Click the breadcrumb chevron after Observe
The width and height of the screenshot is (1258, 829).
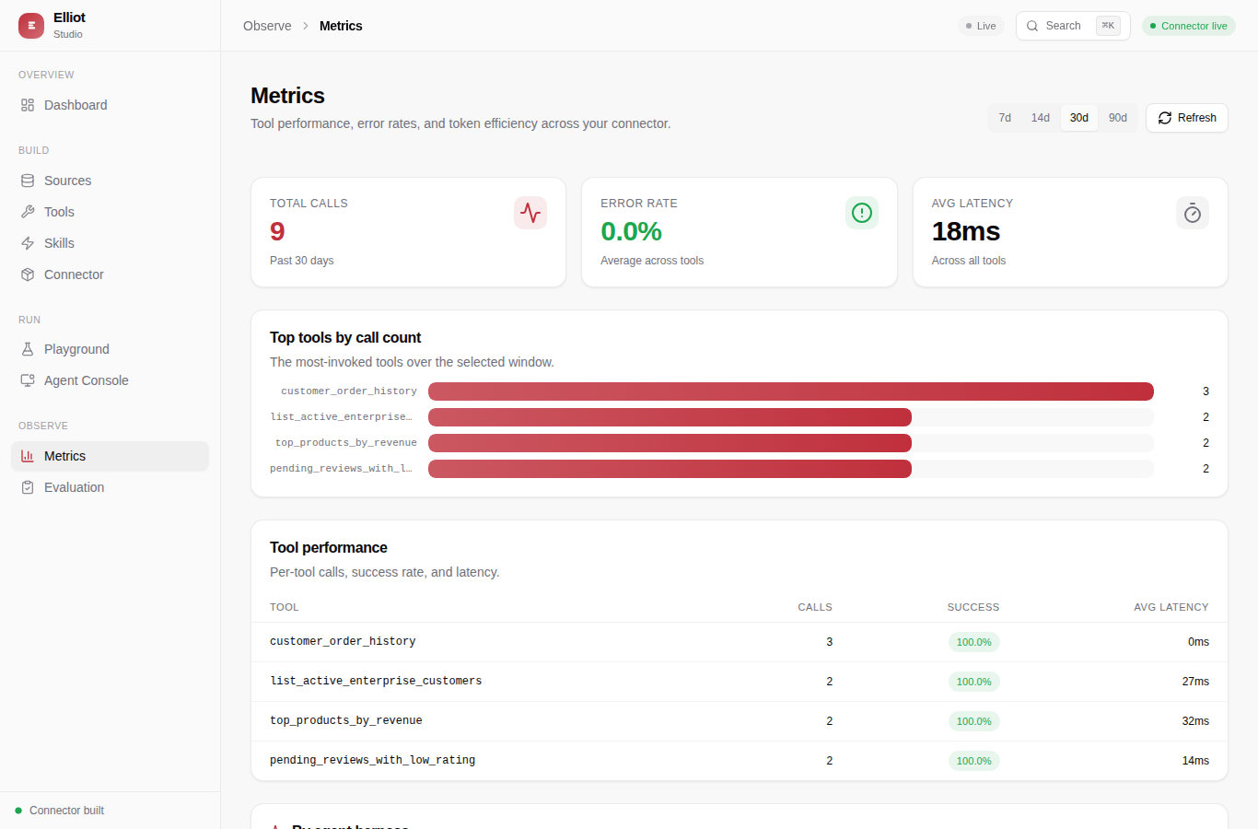pos(306,26)
